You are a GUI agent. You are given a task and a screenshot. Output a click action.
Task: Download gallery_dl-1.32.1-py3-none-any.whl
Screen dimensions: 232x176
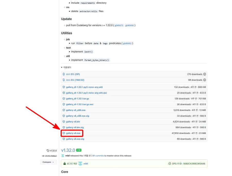tap(84, 87)
